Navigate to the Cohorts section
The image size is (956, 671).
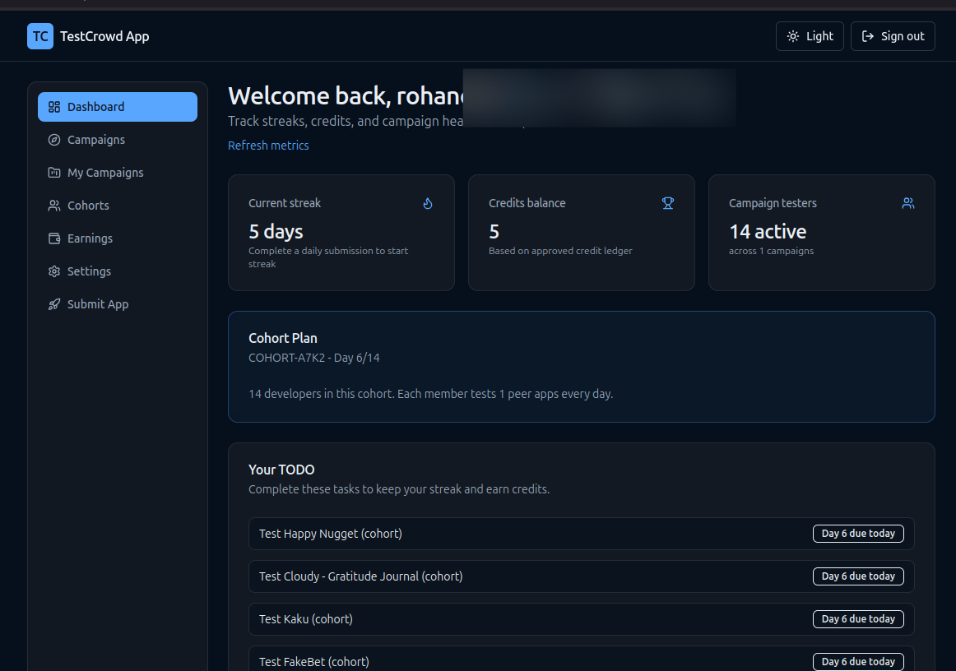point(86,205)
